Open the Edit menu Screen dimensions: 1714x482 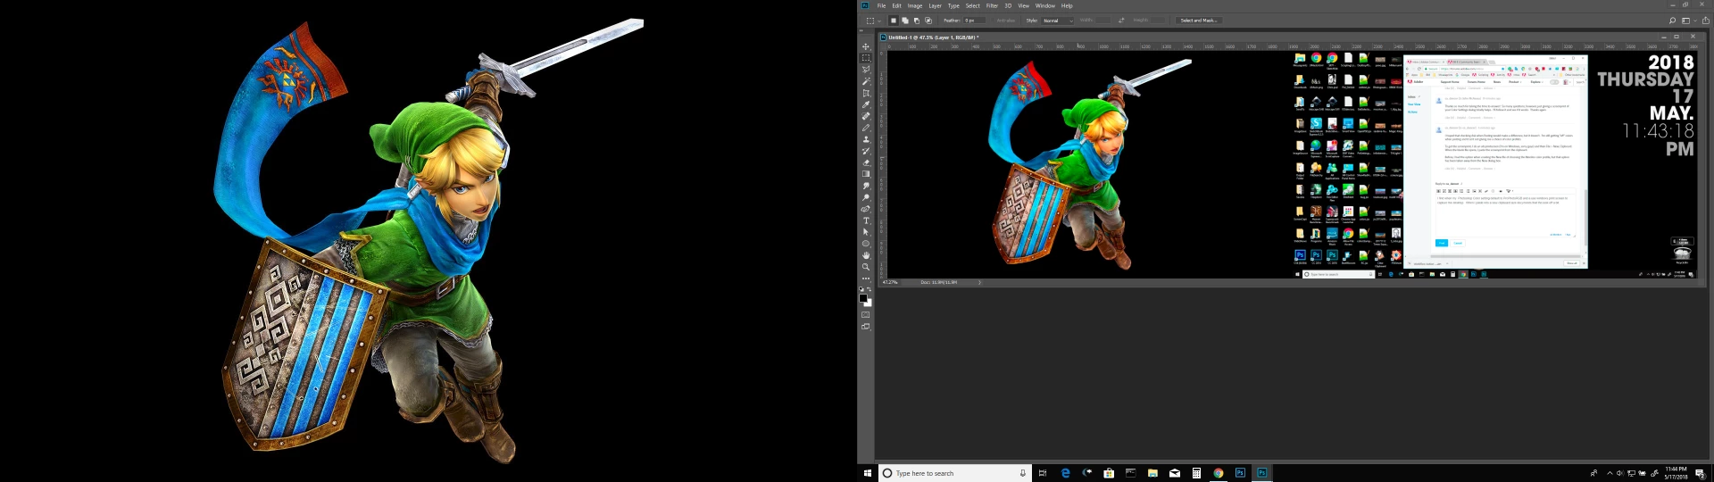tap(896, 5)
